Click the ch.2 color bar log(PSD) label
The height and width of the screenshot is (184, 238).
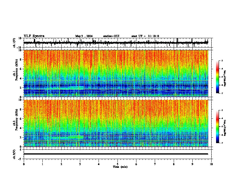(225, 128)
